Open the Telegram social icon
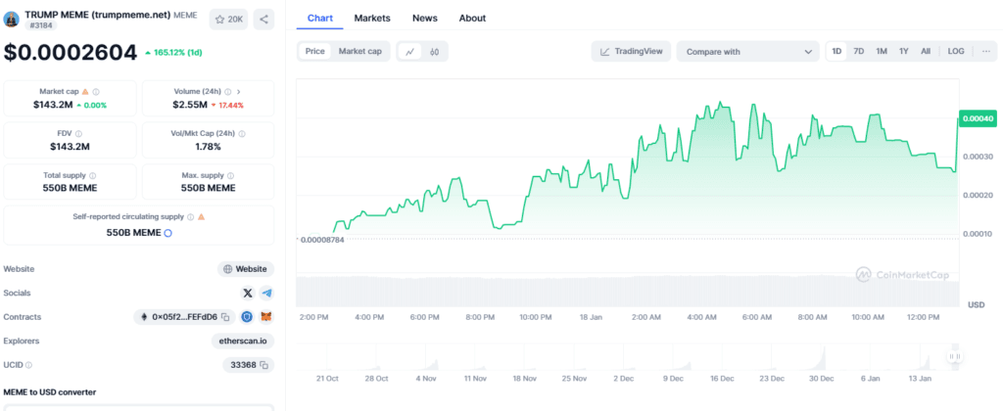Image resolution: width=1003 pixels, height=411 pixels. click(x=266, y=293)
